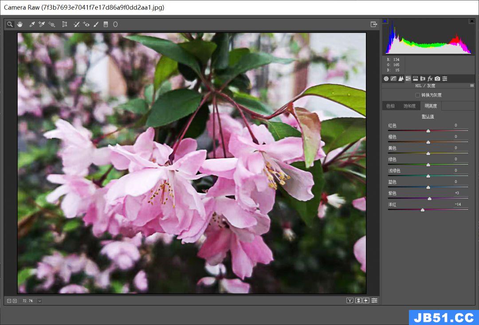Image resolution: width=479 pixels, height=325 pixels.
Task: Open the Tone Curve panel icon
Action: coord(393,78)
